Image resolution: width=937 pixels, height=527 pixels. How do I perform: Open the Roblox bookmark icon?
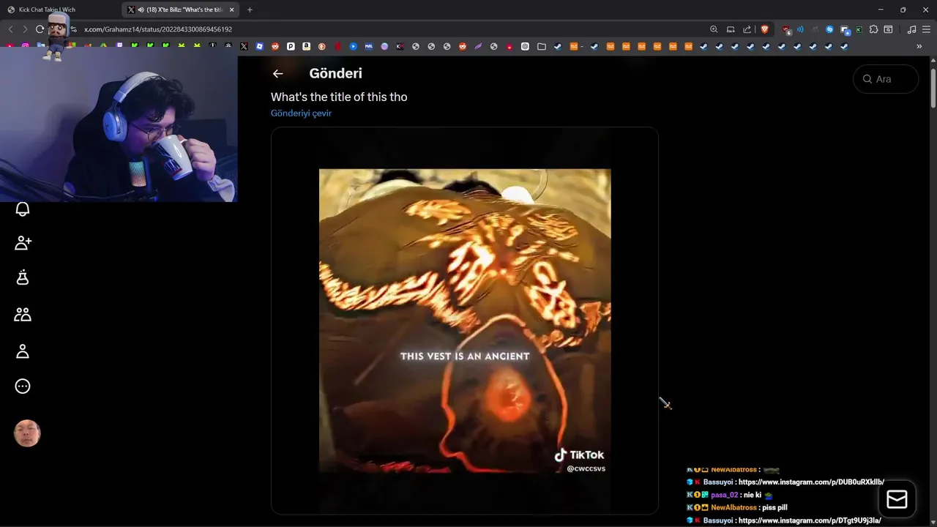[260, 46]
